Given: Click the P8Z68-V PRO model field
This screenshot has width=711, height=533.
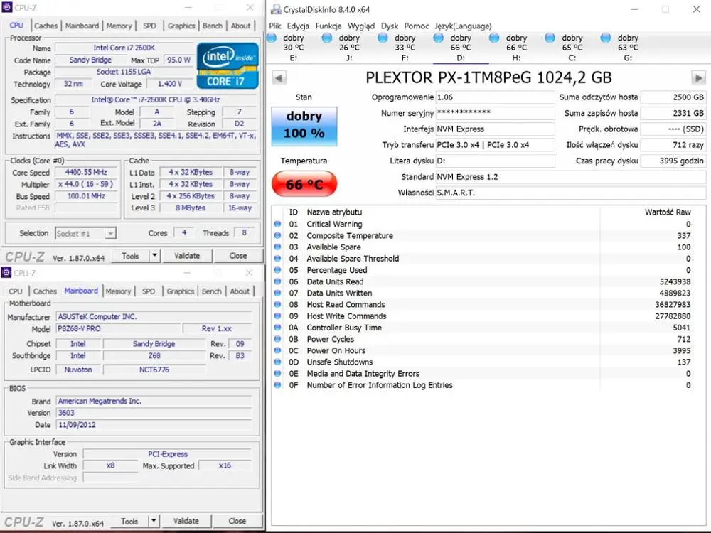Looking at the screenshot, I should [x=118, y=328].
